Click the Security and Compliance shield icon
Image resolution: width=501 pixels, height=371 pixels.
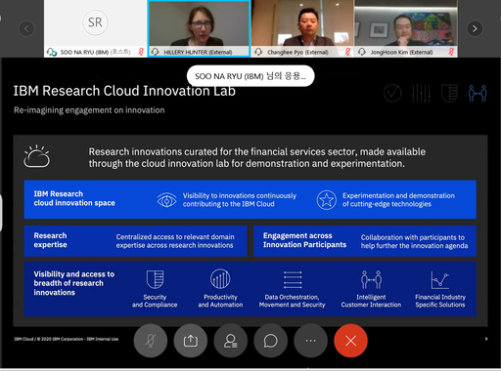[155, 279]
